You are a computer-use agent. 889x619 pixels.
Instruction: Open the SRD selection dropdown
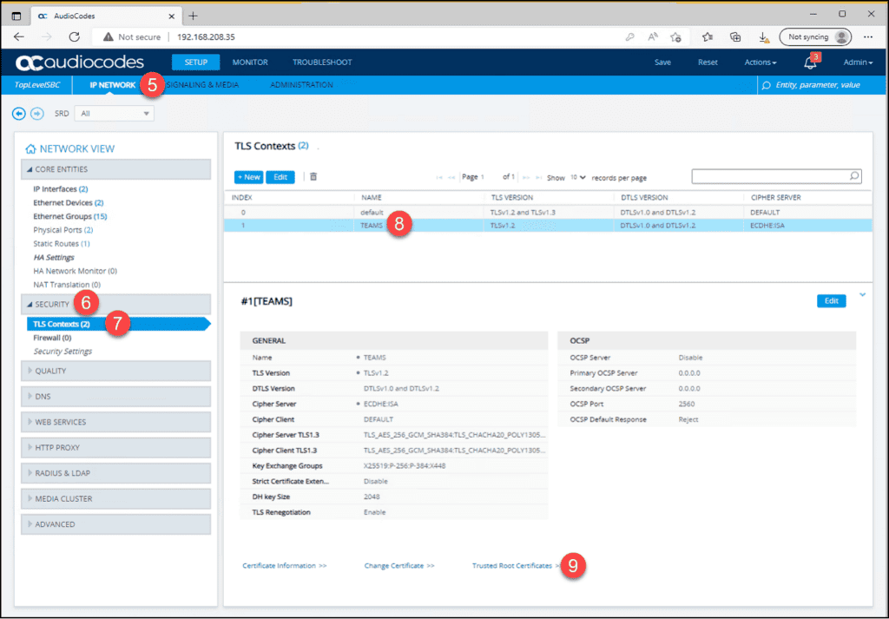(114, 114)
